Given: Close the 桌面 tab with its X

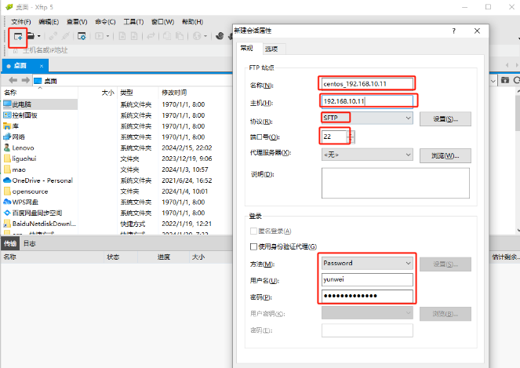Looking at the screenshot, I should coord(42,66).
